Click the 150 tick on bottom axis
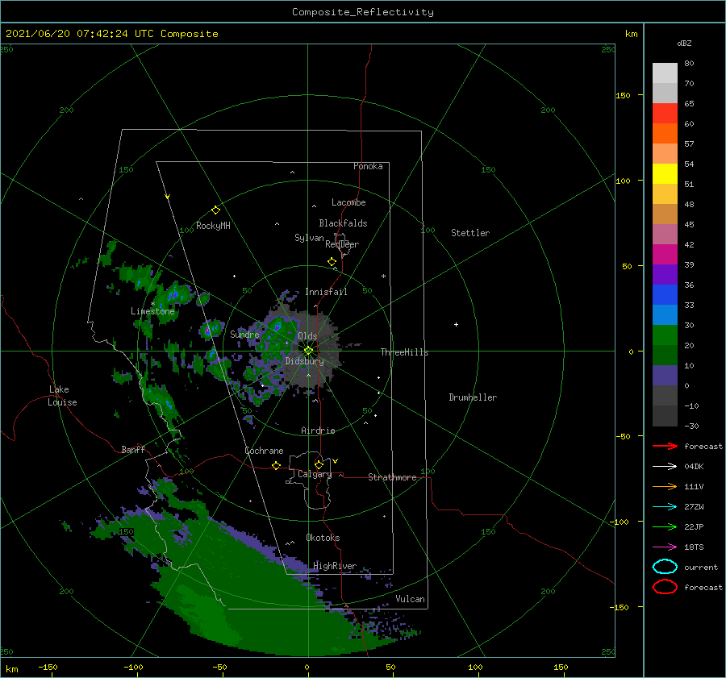The width and height of the screenshot is (726, 678). coord(561,667)
